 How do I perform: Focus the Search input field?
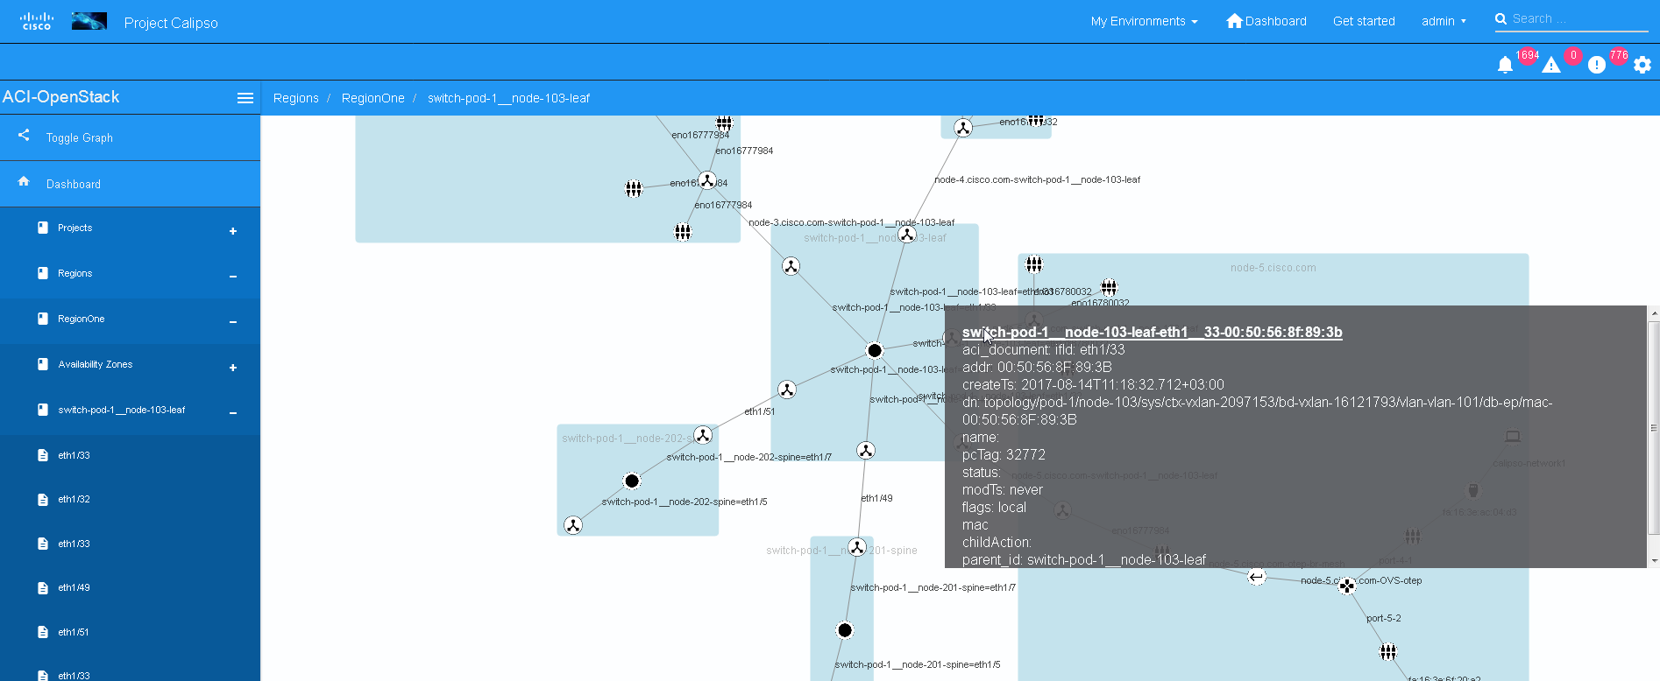coord(1578,18)
